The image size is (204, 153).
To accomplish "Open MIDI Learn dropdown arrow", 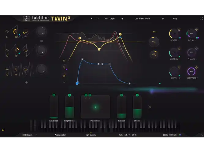I will (x=36, y=135).
